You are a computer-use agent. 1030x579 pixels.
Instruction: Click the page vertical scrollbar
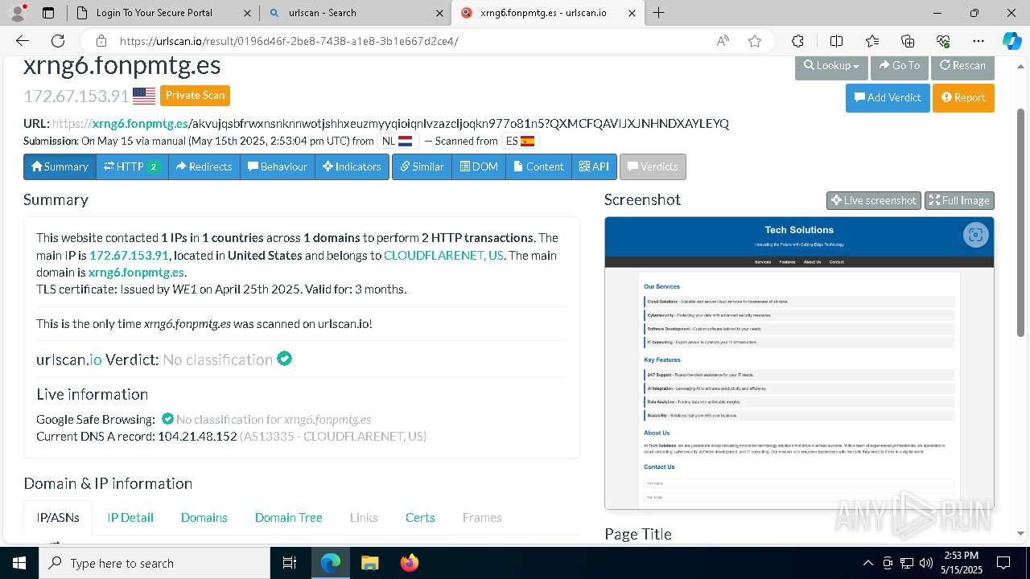coord(1021,221)
